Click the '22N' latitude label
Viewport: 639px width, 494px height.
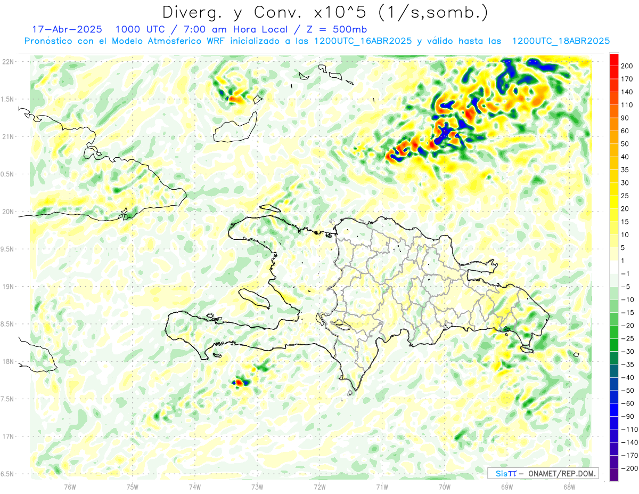pos(7,62)
